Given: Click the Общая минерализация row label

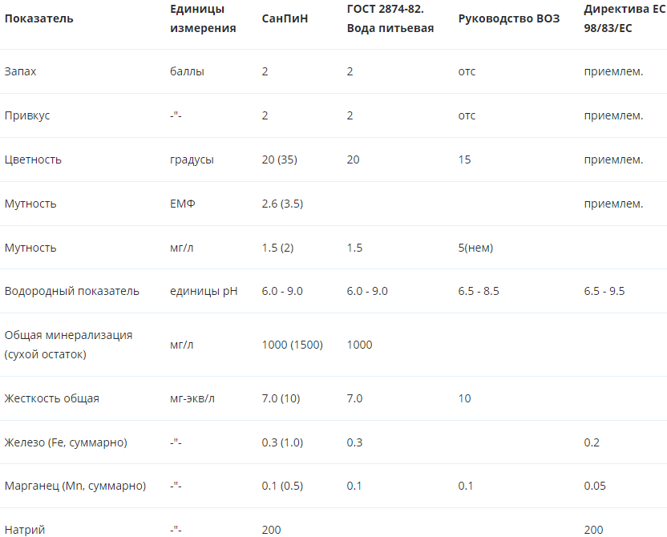Looking at the screenshot, I should [x=68, y=345].
